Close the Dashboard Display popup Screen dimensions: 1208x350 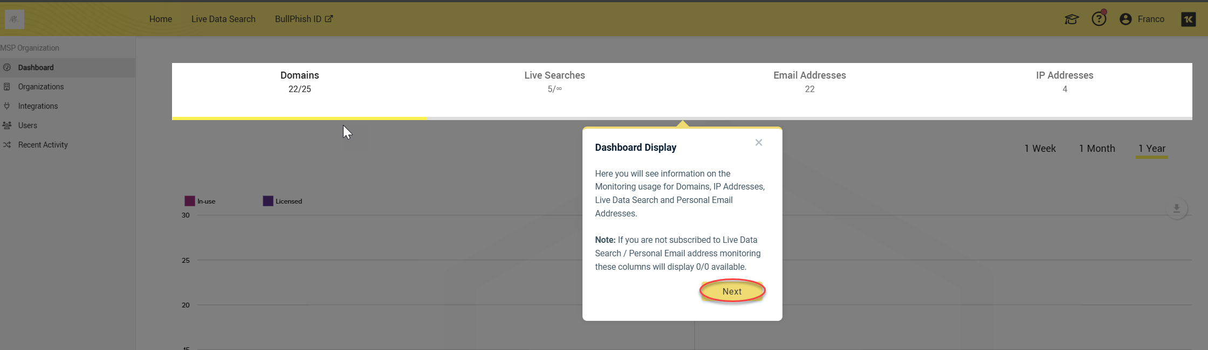coord(759,143)
